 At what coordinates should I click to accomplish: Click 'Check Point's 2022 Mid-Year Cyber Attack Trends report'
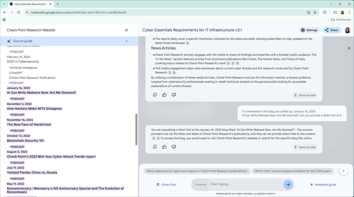pos(51,156)
